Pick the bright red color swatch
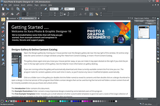160x106 pixels. pos(18,101)
